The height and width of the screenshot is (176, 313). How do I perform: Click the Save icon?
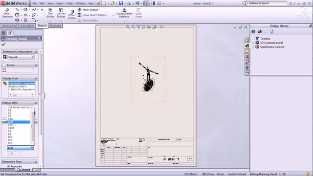pos(121,3)
